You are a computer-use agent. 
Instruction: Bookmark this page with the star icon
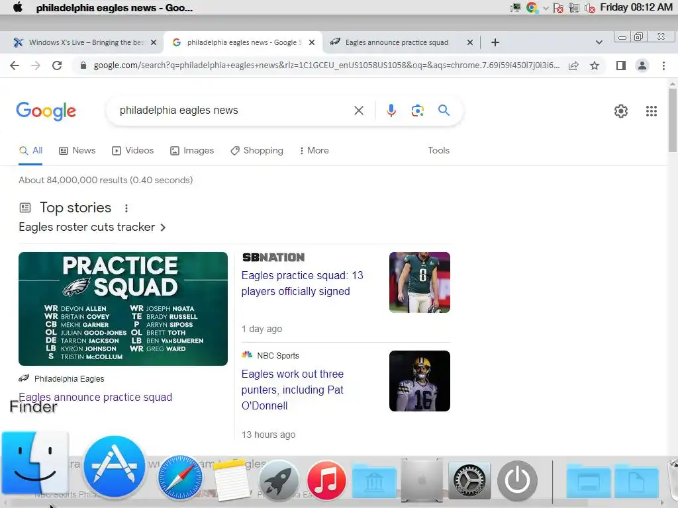pyautogui.click(x=595, y=65)
